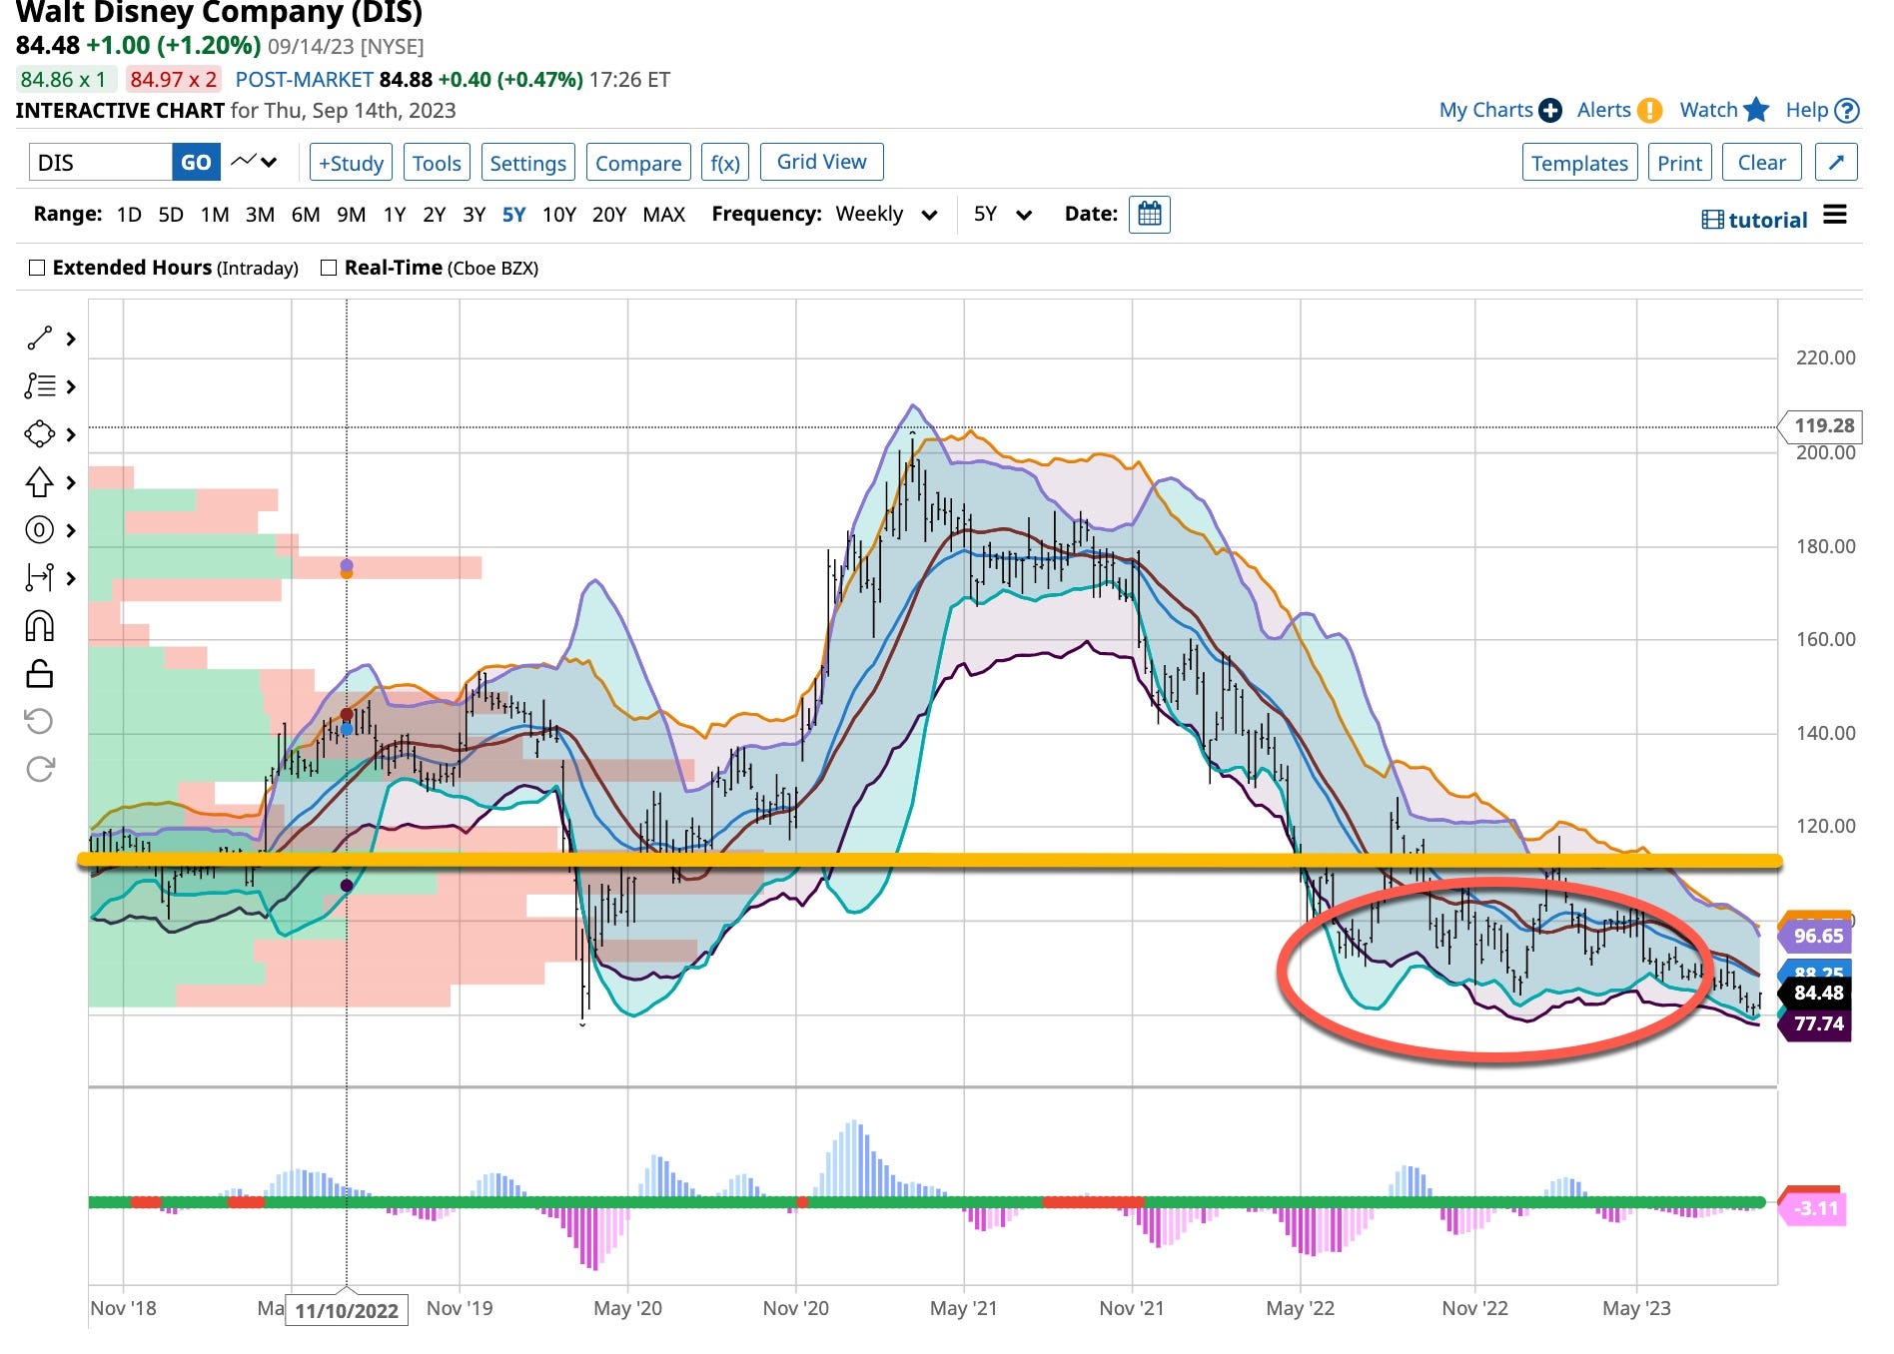Click the redo arrow icon

tap(39, 769)
